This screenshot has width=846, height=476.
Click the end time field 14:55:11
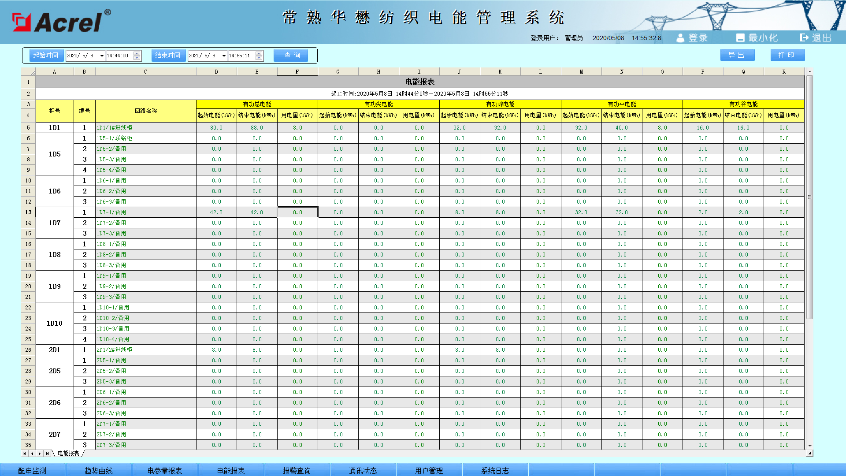(241, 56)
